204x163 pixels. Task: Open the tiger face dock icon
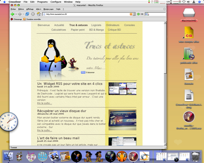pos(122,156)
